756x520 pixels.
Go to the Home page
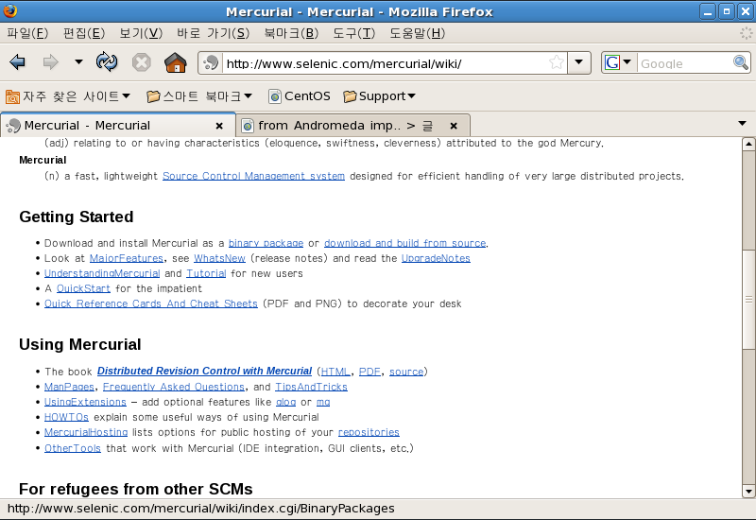(176, 62)
